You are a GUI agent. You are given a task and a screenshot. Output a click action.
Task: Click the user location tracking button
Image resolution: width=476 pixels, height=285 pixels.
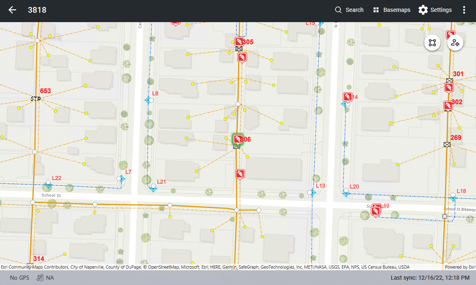point(455,42)
